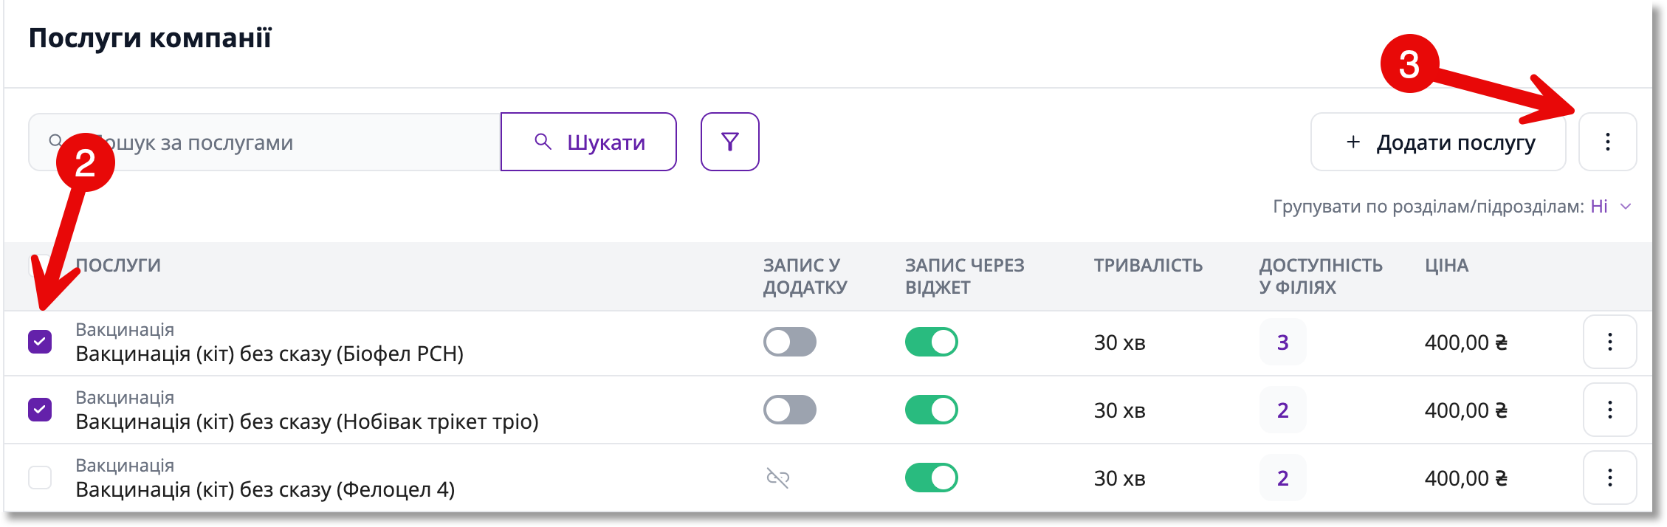The width and height of the screenshot is (1667, 527).
Task: Open branch availability badge 3 for Біофел PCH
Action: click(x=1282, y=342)
